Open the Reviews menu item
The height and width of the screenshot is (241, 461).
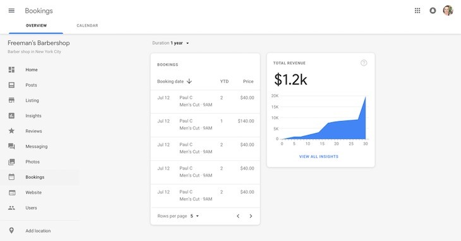tap(33, 131)
